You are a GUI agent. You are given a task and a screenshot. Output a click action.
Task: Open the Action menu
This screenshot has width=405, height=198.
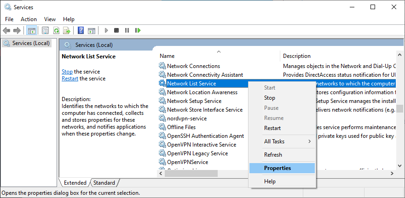click(29, 19)
